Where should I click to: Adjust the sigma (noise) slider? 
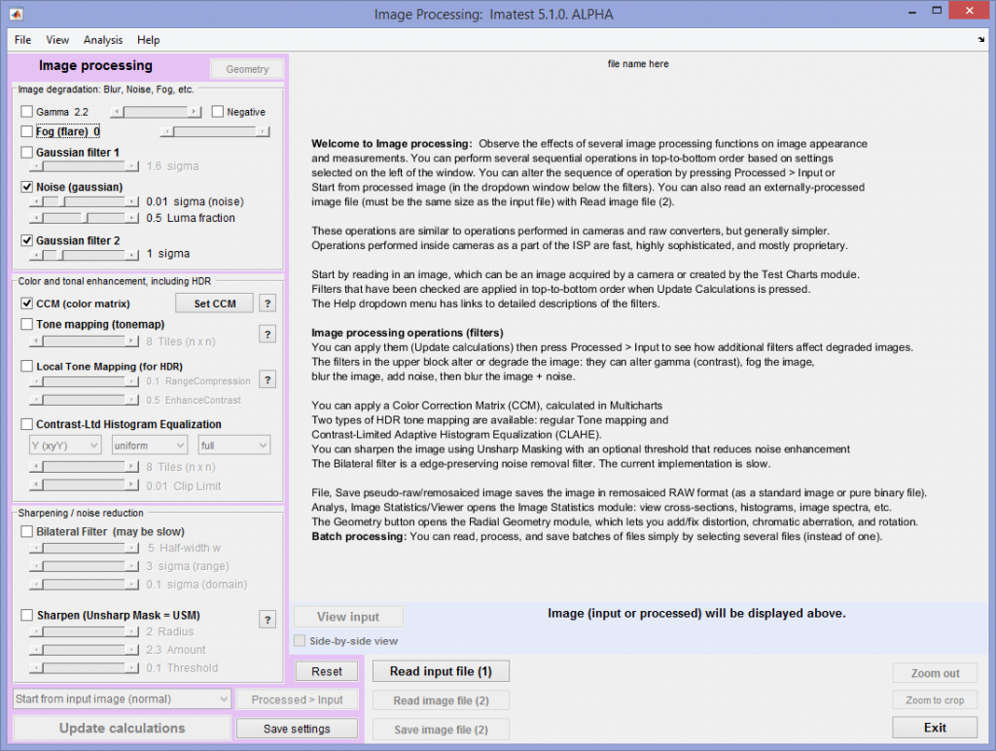click(83, 201)
